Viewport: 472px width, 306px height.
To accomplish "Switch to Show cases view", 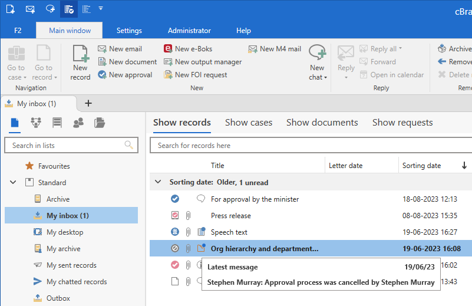I will (249, 123).
